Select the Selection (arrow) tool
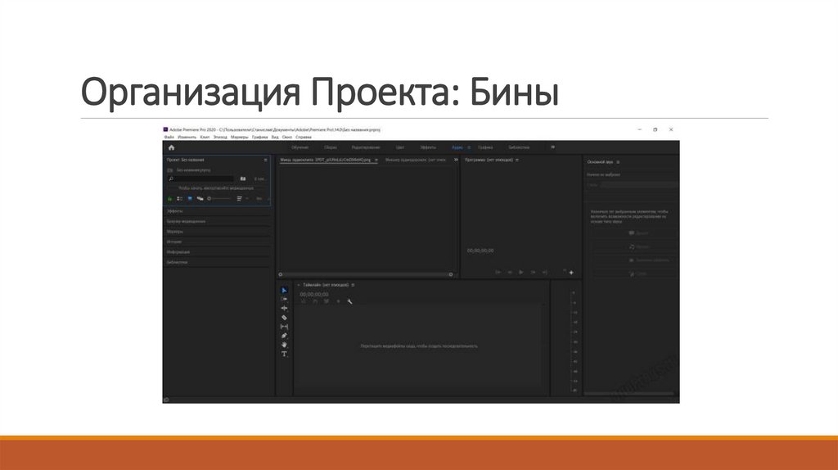The width and height of the screenshot is (838, 470). click(284, 291)
